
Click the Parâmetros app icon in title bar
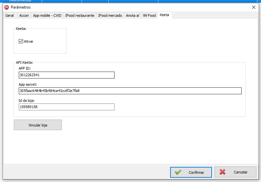[7, 7]
